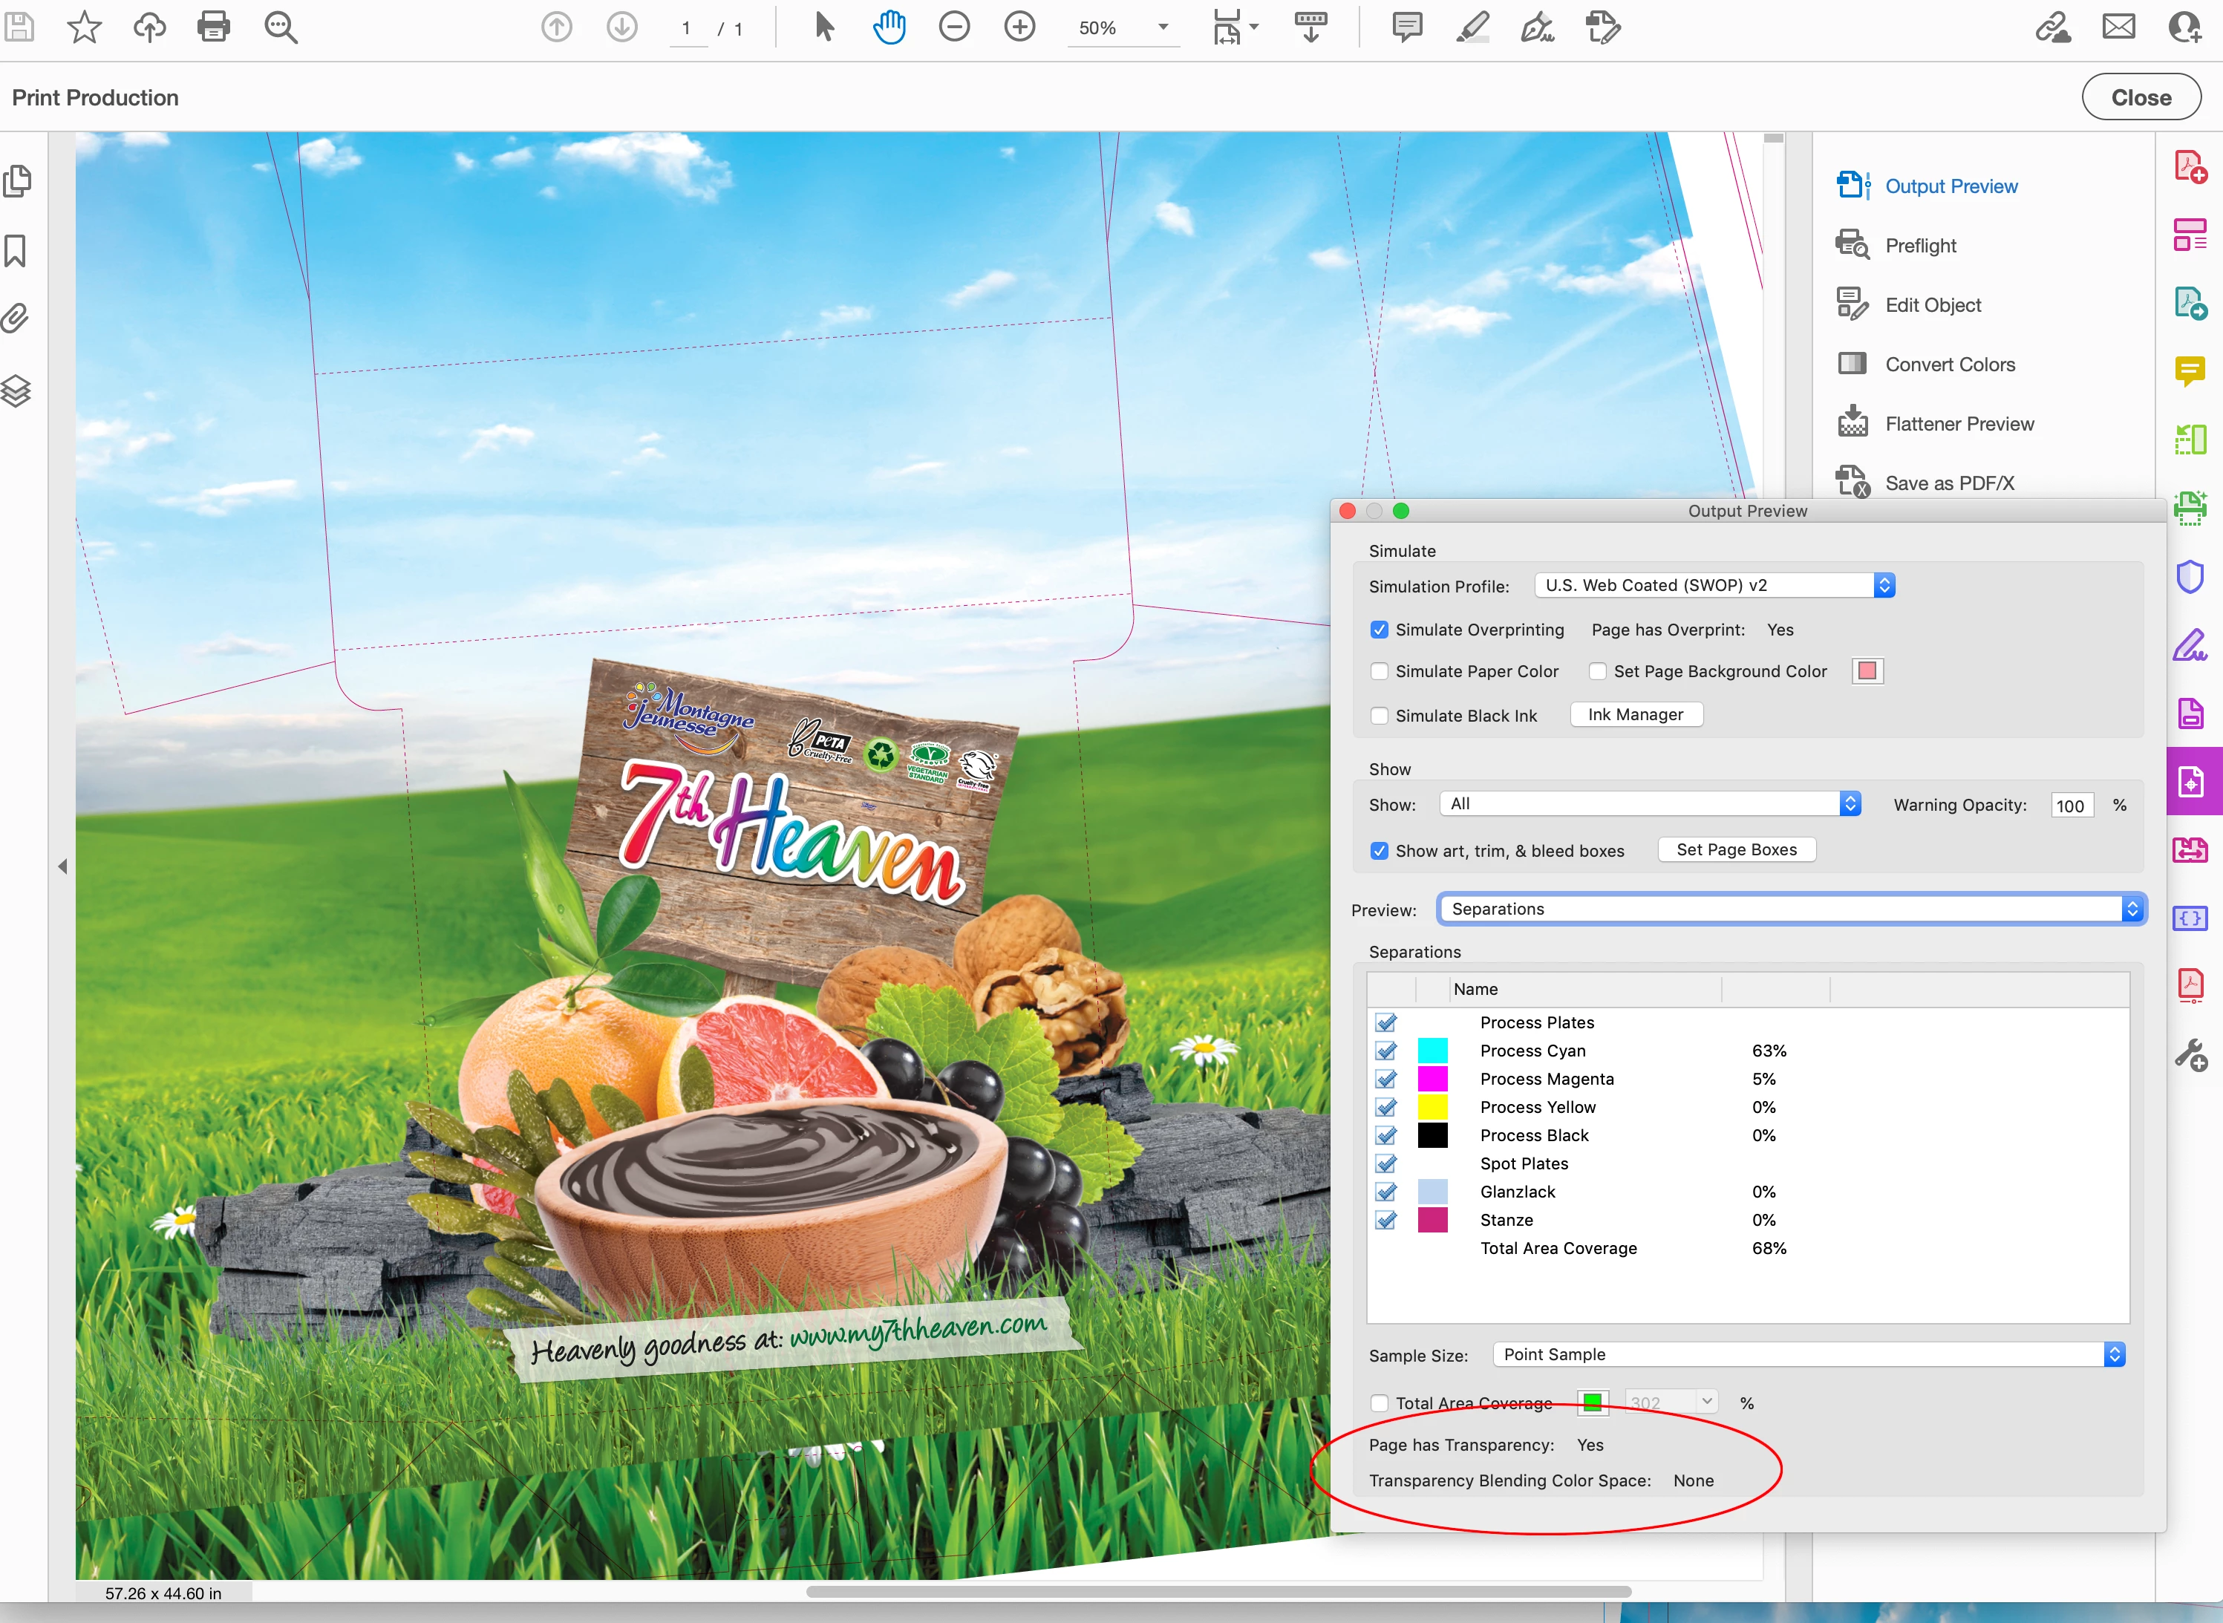The height and width of the screenshot is (1623, 2223).
Task: Enable Simulate Paper Color
Action: click(1380, 671)
